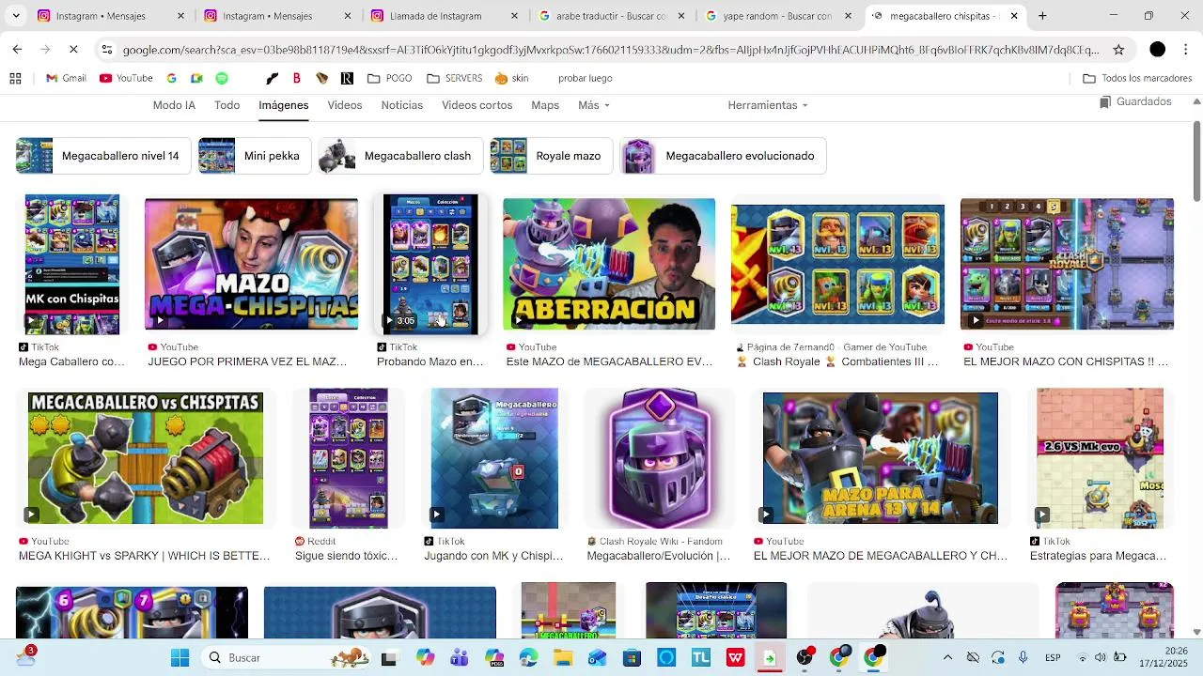This screenshot has height=676, width=1203.
Task: Open the SERVERS bookmarks folder
Action: (x=454, y=79)
